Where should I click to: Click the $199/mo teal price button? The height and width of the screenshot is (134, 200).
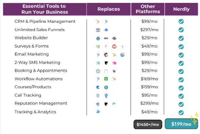pyautogui.click(x=181, y=124)
